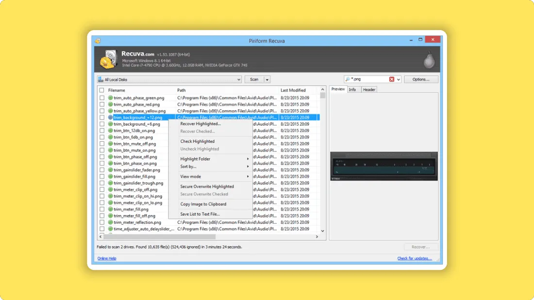The image size is (534, 300).
Task: Clear the *.png filter with red X
Action: point(392,79)
